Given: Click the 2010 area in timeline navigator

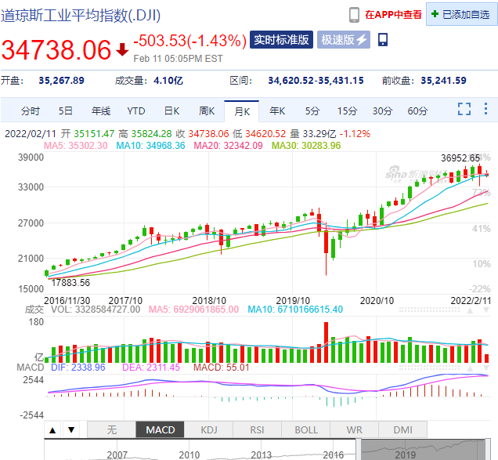Looking at the screenshot, I should [x=189, y=455].
